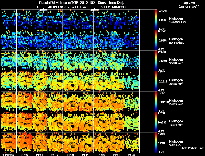Click the '21:29' time label
The width and height of the screenshot is (205, 156).
pyautogui.click(x=86, y=155)
